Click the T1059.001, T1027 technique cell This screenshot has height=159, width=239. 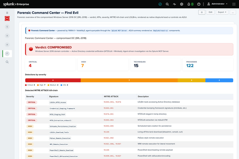(x=112, y=156)
